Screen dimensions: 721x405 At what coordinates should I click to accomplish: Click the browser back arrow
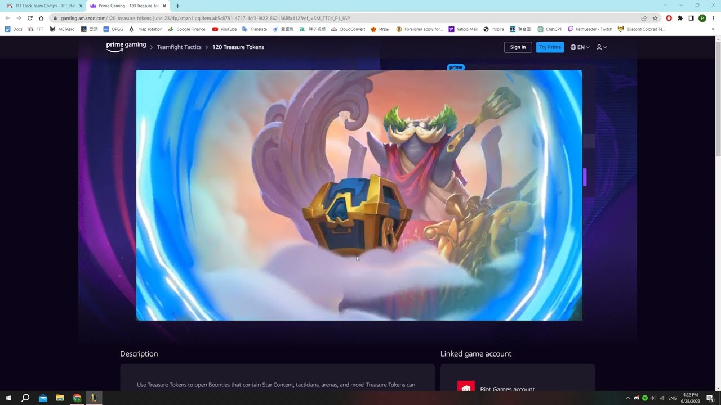pyautogui.click(x=7, y=18)
